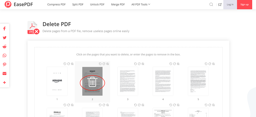Viewport: 256px width, 117px height.
Task: Rotate page 5 counterclockwise
Action: [x=206, y=64]
